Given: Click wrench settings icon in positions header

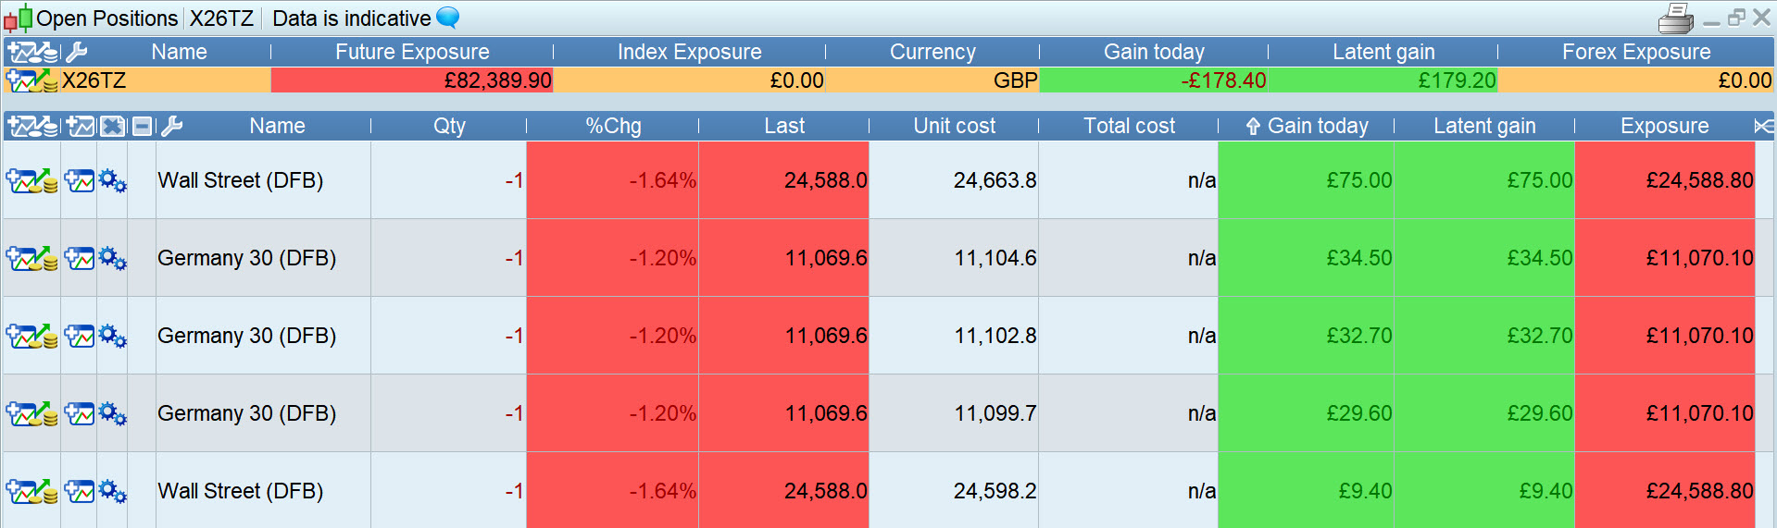Looking at the screenshot, I should tap(171, 126).
